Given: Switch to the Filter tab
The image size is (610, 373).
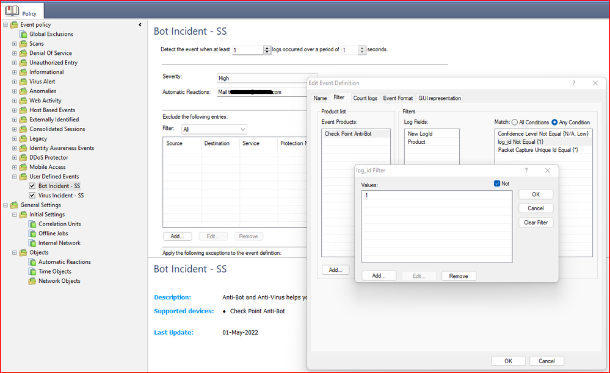Looking at the screenshot, I should coord(339,98).
